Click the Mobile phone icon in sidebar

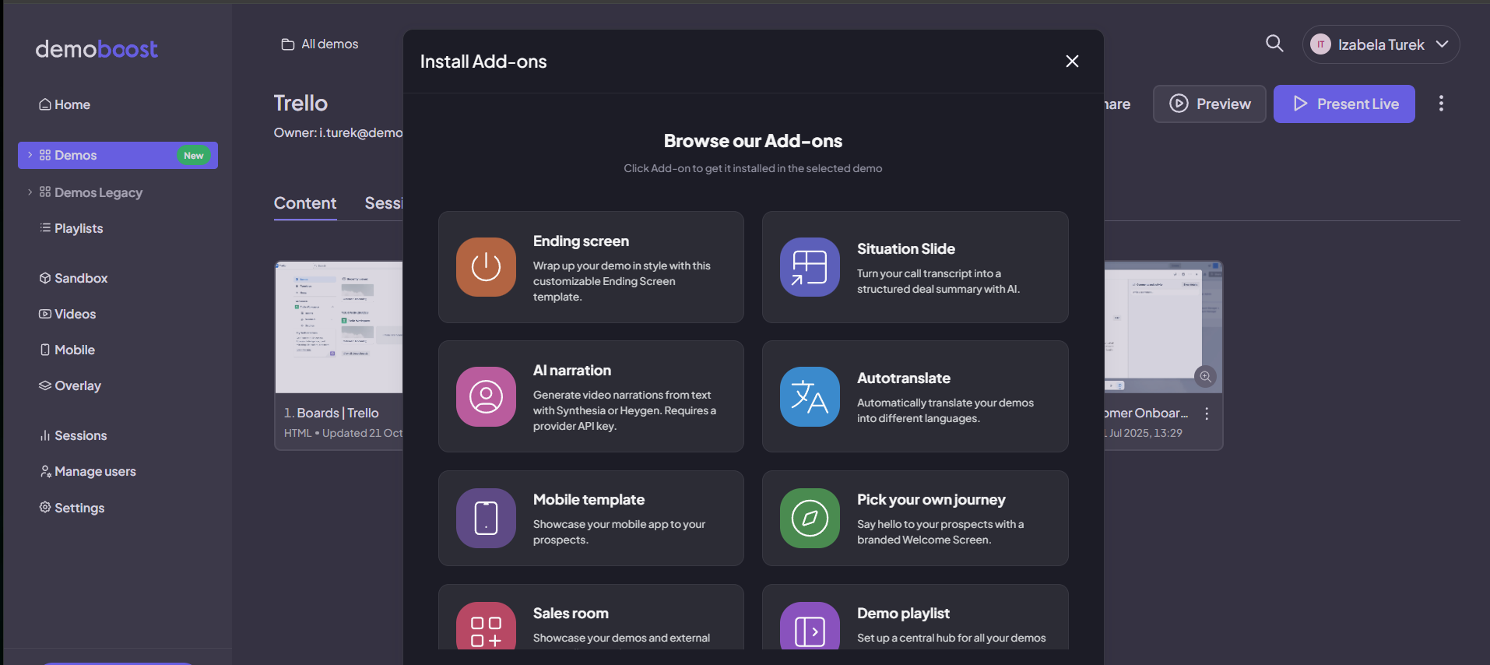point(45,350)
